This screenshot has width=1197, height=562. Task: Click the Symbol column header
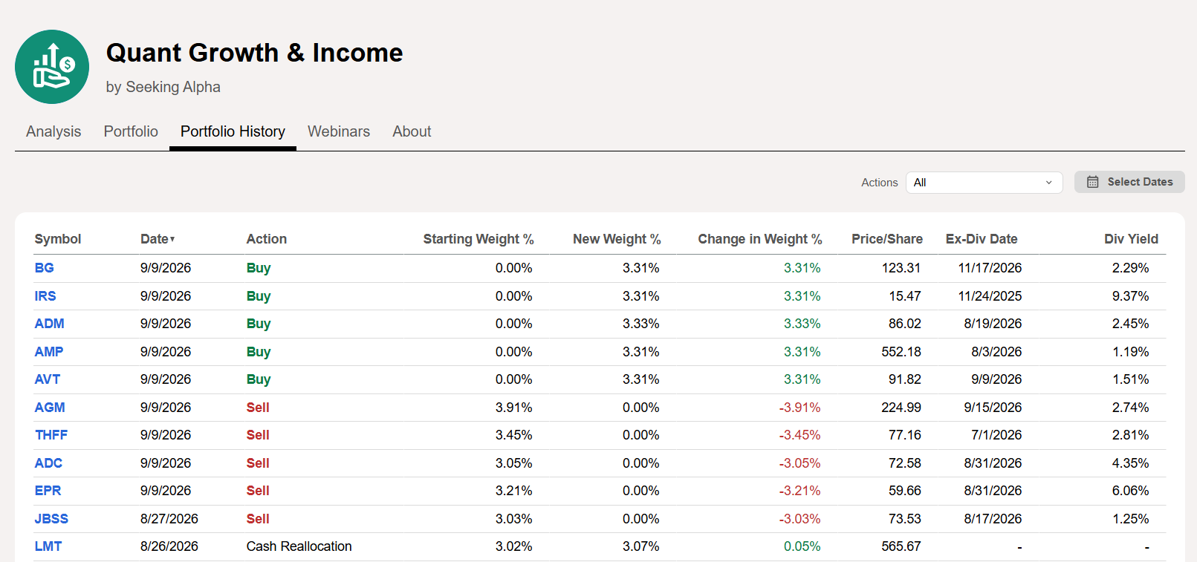click(x=57, y=239)
